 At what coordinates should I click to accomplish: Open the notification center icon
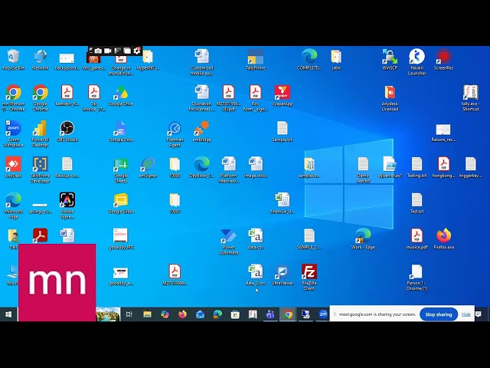click(x=479, y=314)
